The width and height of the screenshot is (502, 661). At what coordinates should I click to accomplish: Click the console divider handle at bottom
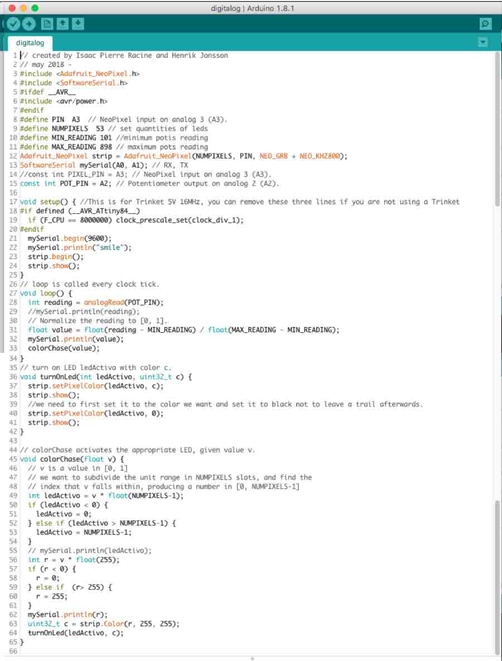[x=251, y=659]
